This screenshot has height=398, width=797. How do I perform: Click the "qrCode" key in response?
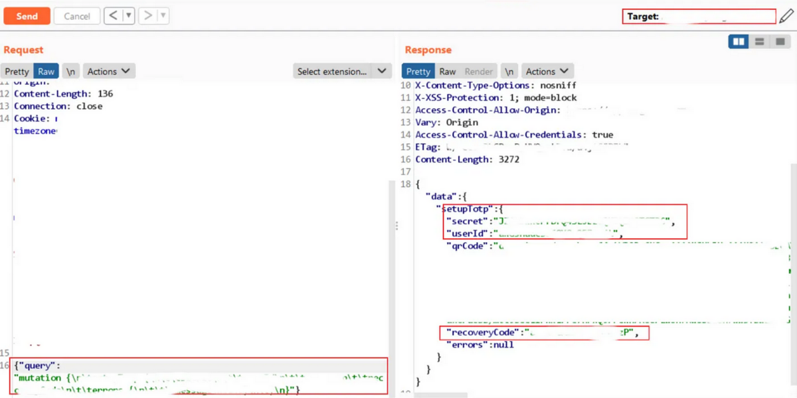click(467, 245)
